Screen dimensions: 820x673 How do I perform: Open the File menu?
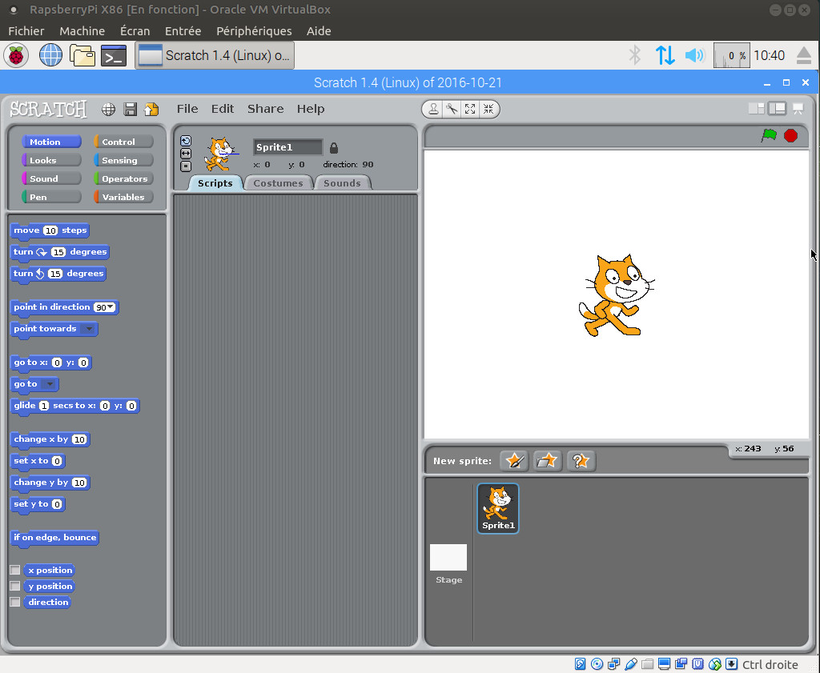point(187,109)
